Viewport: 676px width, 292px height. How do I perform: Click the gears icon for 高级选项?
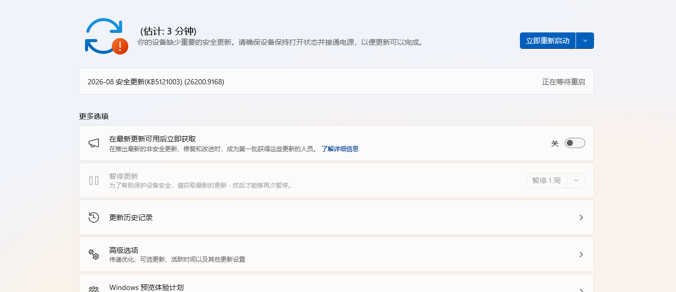tap(94, 254)
